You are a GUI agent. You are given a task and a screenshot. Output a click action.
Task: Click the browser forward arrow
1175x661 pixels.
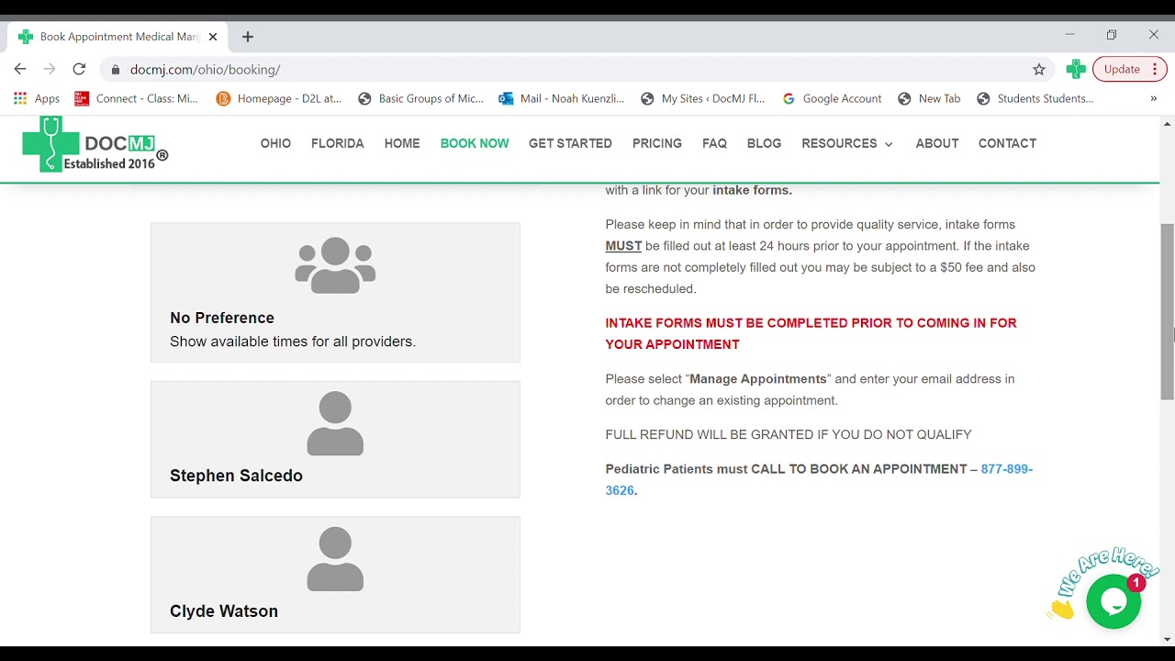coord(50,69)
